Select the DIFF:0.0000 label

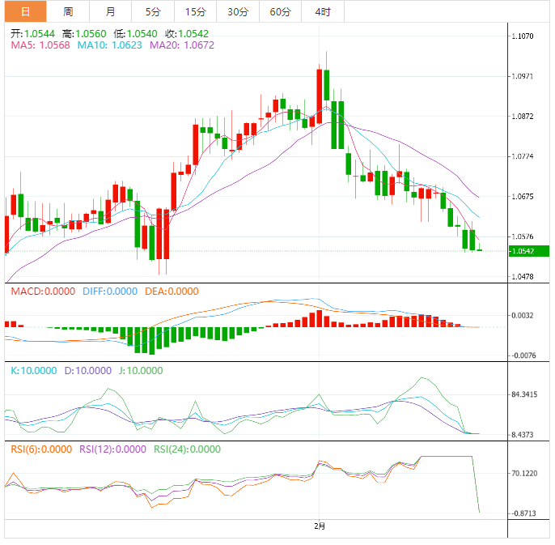coord(110,292)
